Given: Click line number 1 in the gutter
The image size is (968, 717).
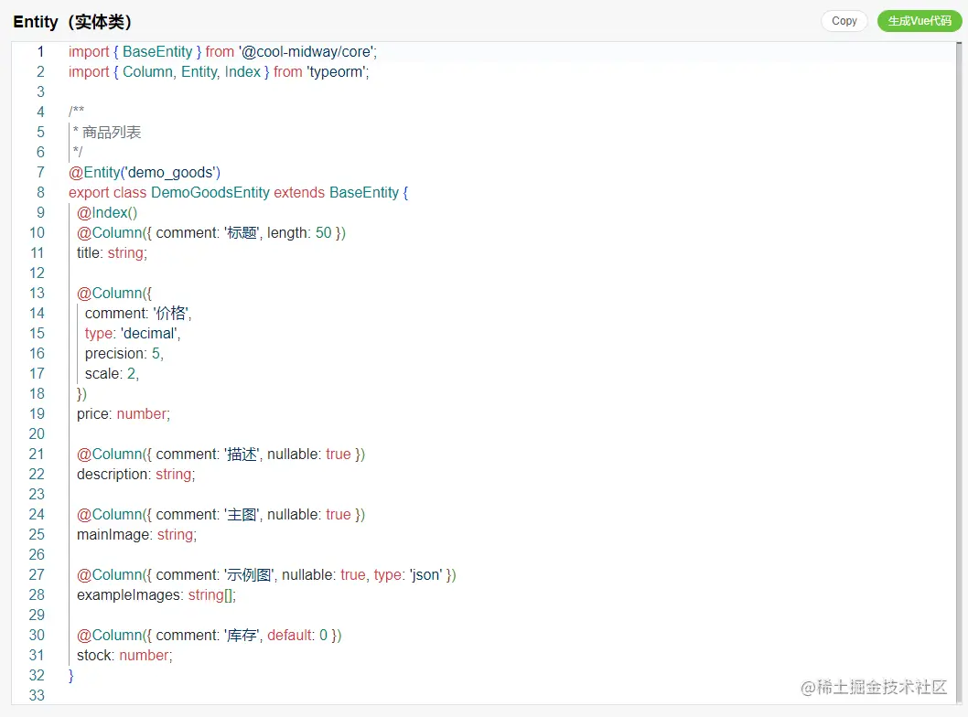Looking at the screenshot, I should tap(40, 52).
